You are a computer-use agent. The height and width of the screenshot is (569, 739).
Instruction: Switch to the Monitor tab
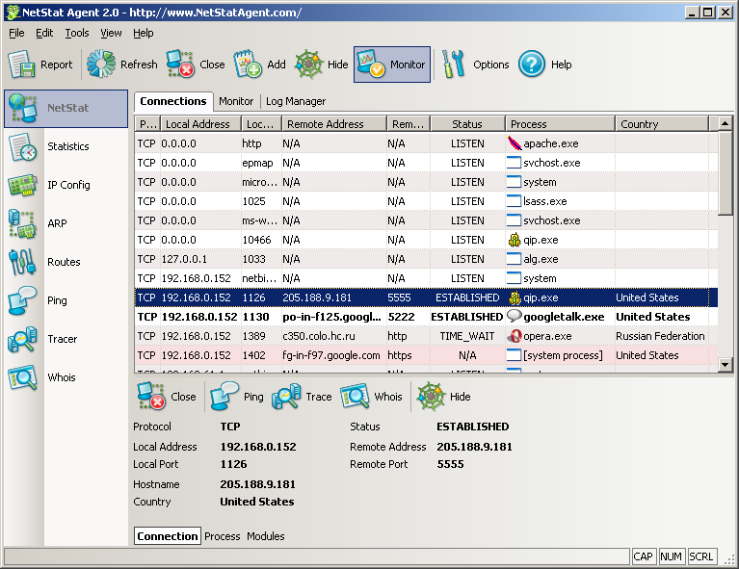point(236,101)
